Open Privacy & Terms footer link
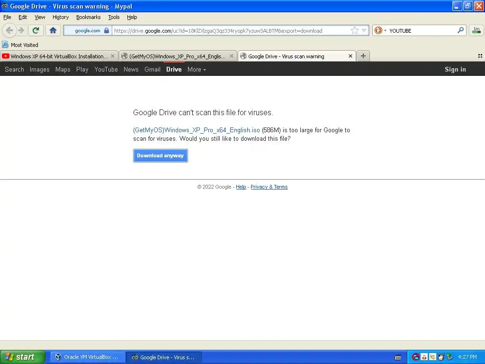 click(x=269, y=187)
